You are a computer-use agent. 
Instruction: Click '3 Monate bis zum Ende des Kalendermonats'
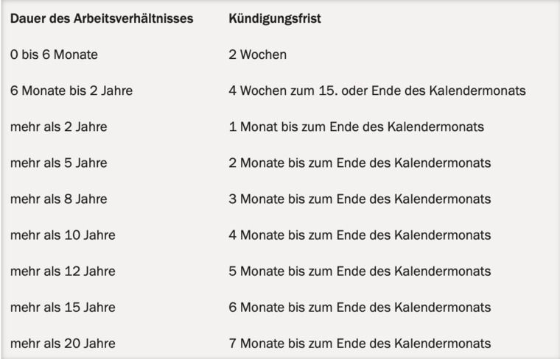[360, 199]
